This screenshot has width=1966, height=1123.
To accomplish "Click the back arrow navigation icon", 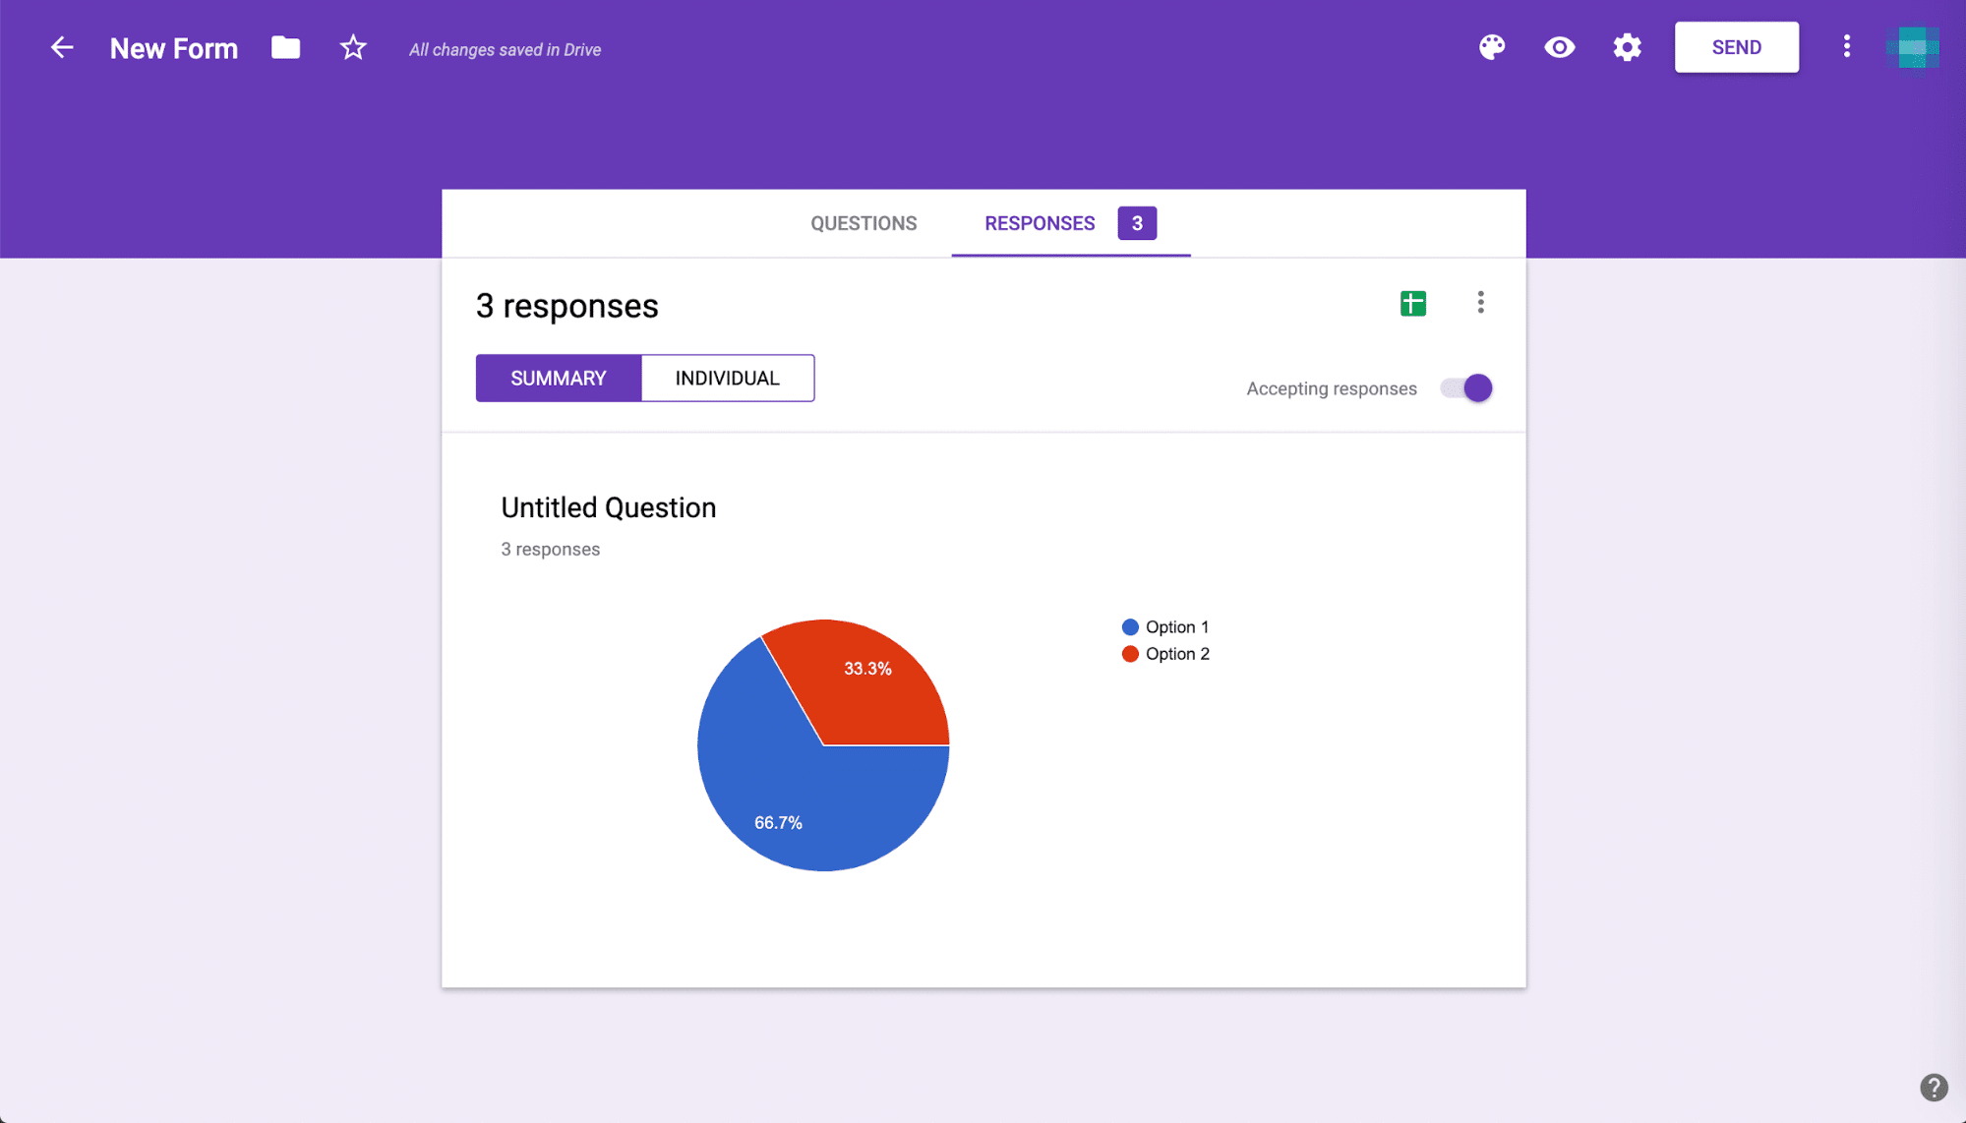I will (x=61, y=47).
